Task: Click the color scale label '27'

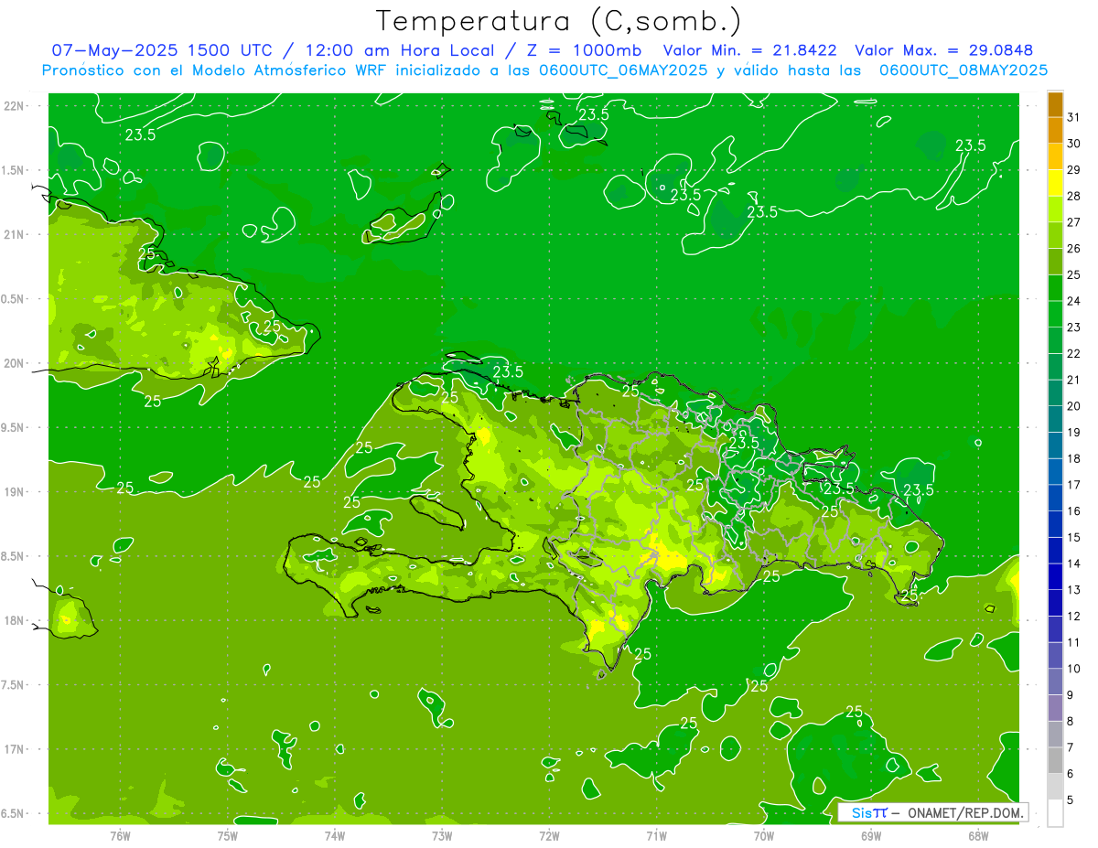Action: click(x=1074, y=222)
